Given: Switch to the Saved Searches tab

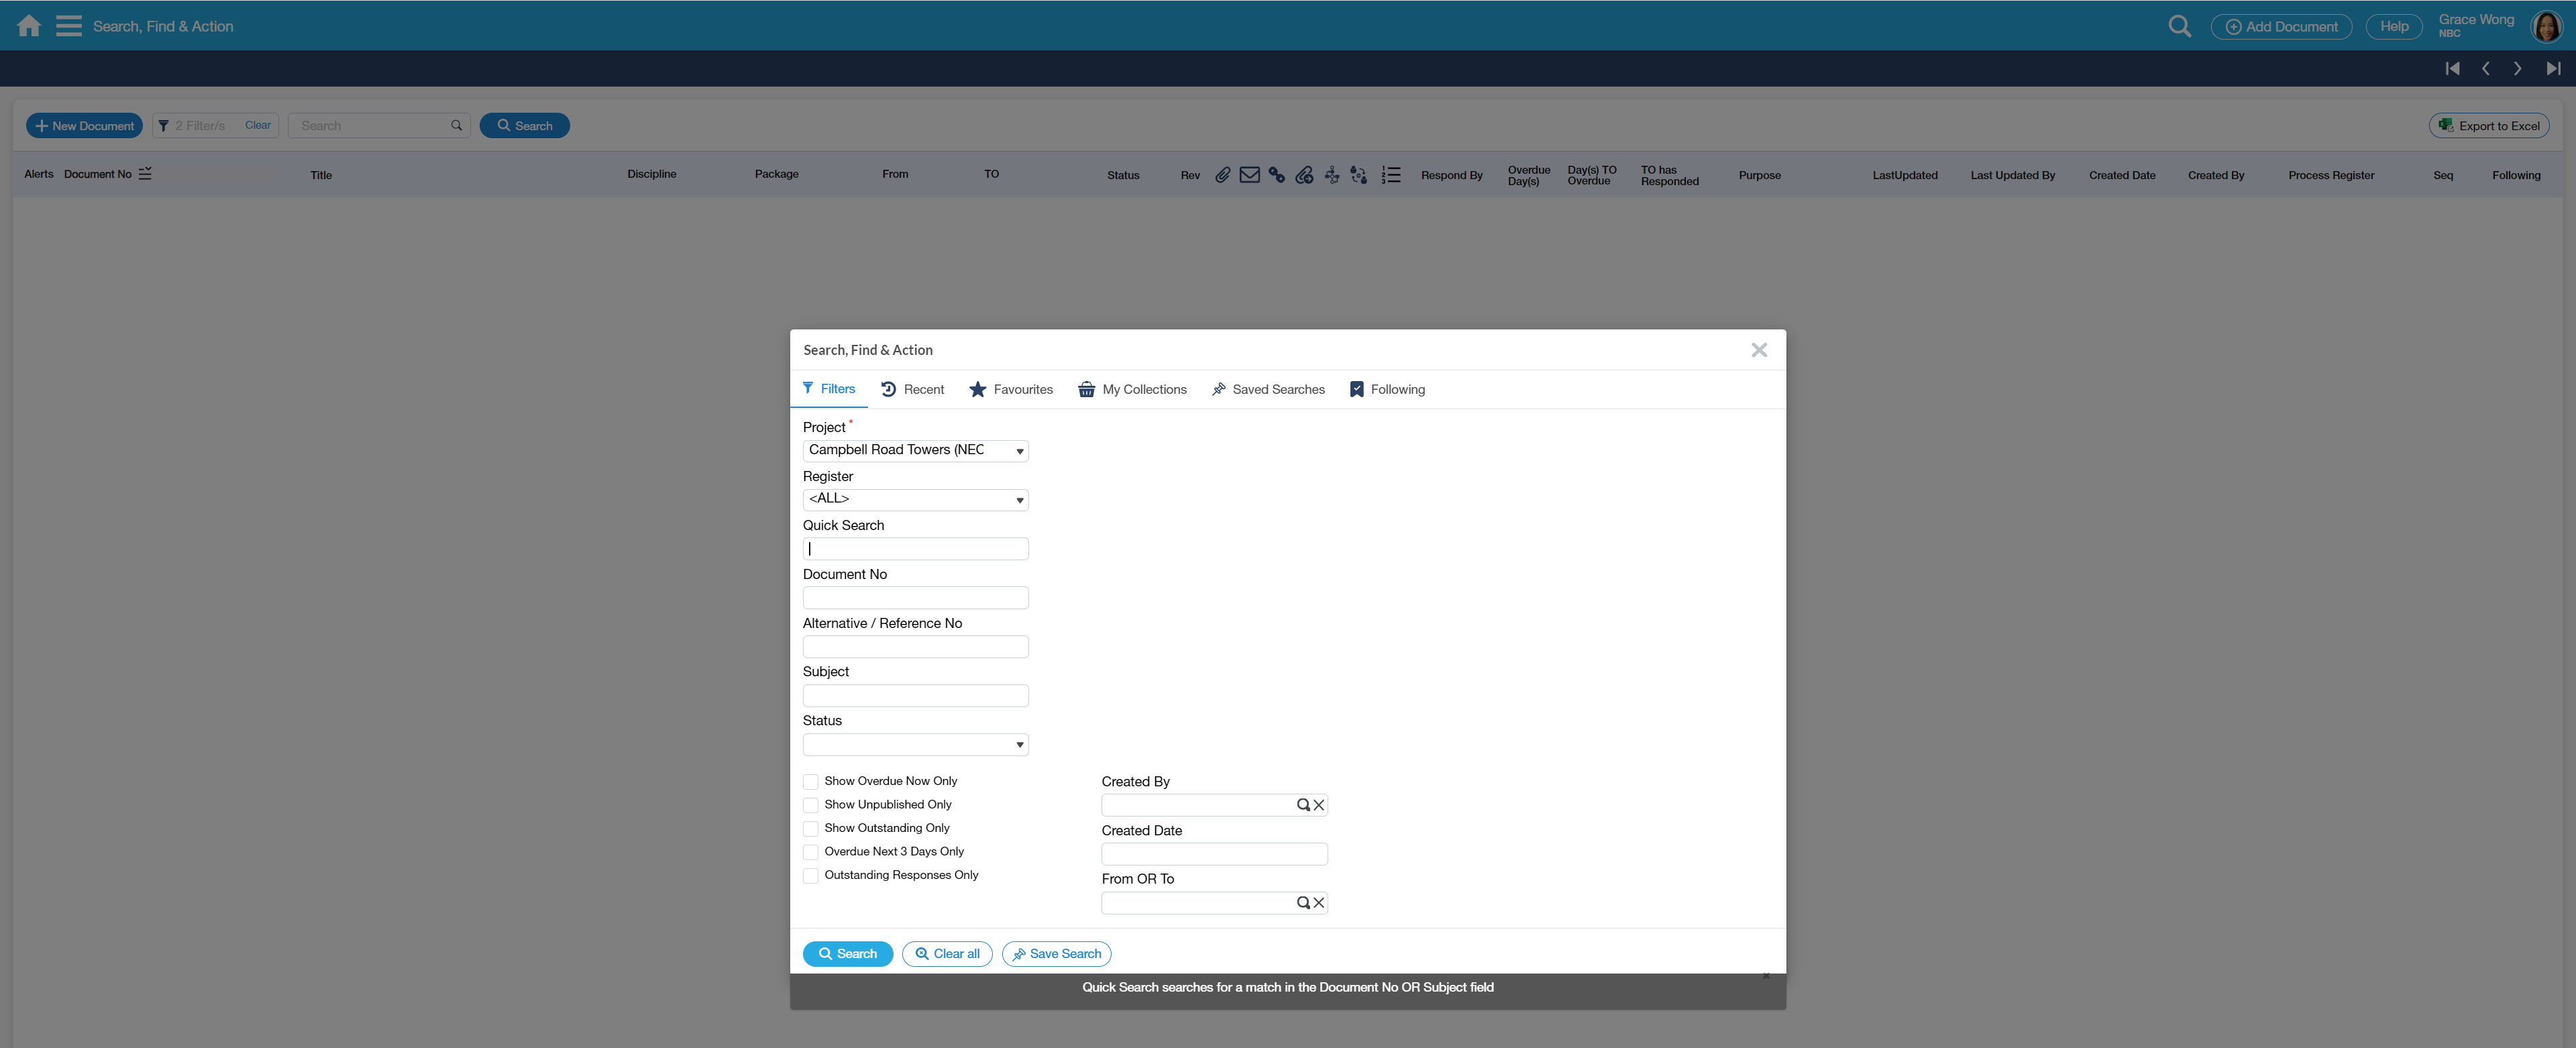Looking at the screenshot, I should (1267, 390).
